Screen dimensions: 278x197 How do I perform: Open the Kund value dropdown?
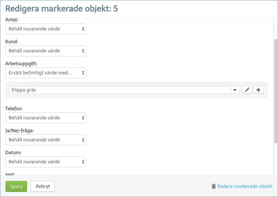(x=46, y=51)
